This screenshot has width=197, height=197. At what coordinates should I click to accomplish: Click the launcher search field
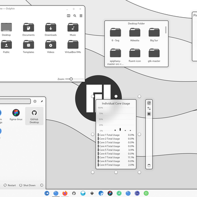click(x=15, y=101)
